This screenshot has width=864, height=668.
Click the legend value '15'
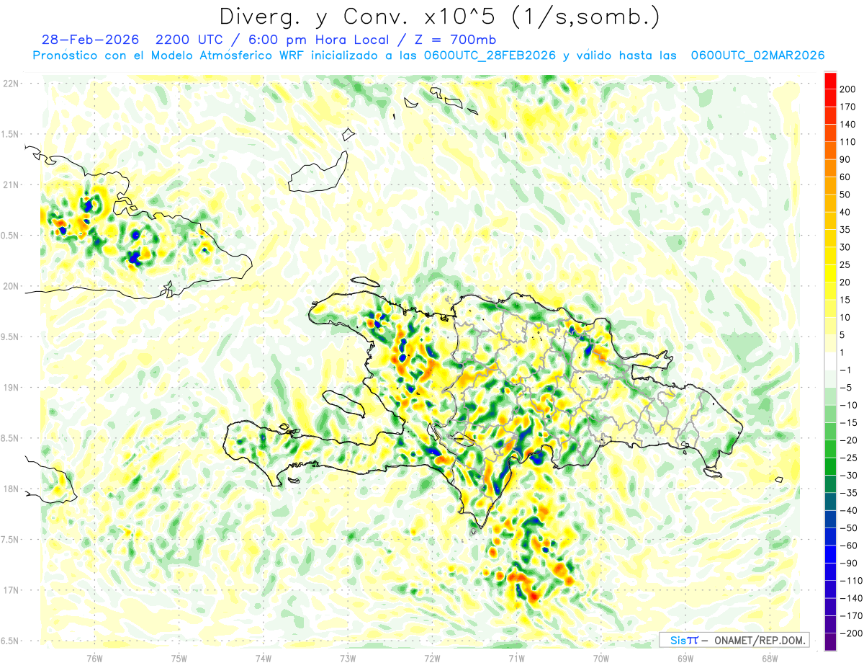pos(845,300)
